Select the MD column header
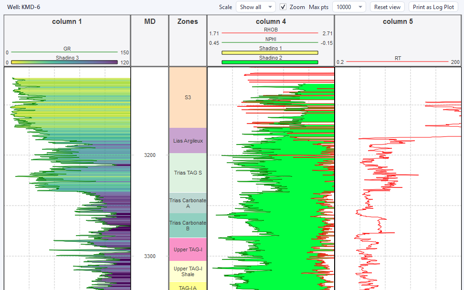Screen dimensions: 464x290 point(150,21)
